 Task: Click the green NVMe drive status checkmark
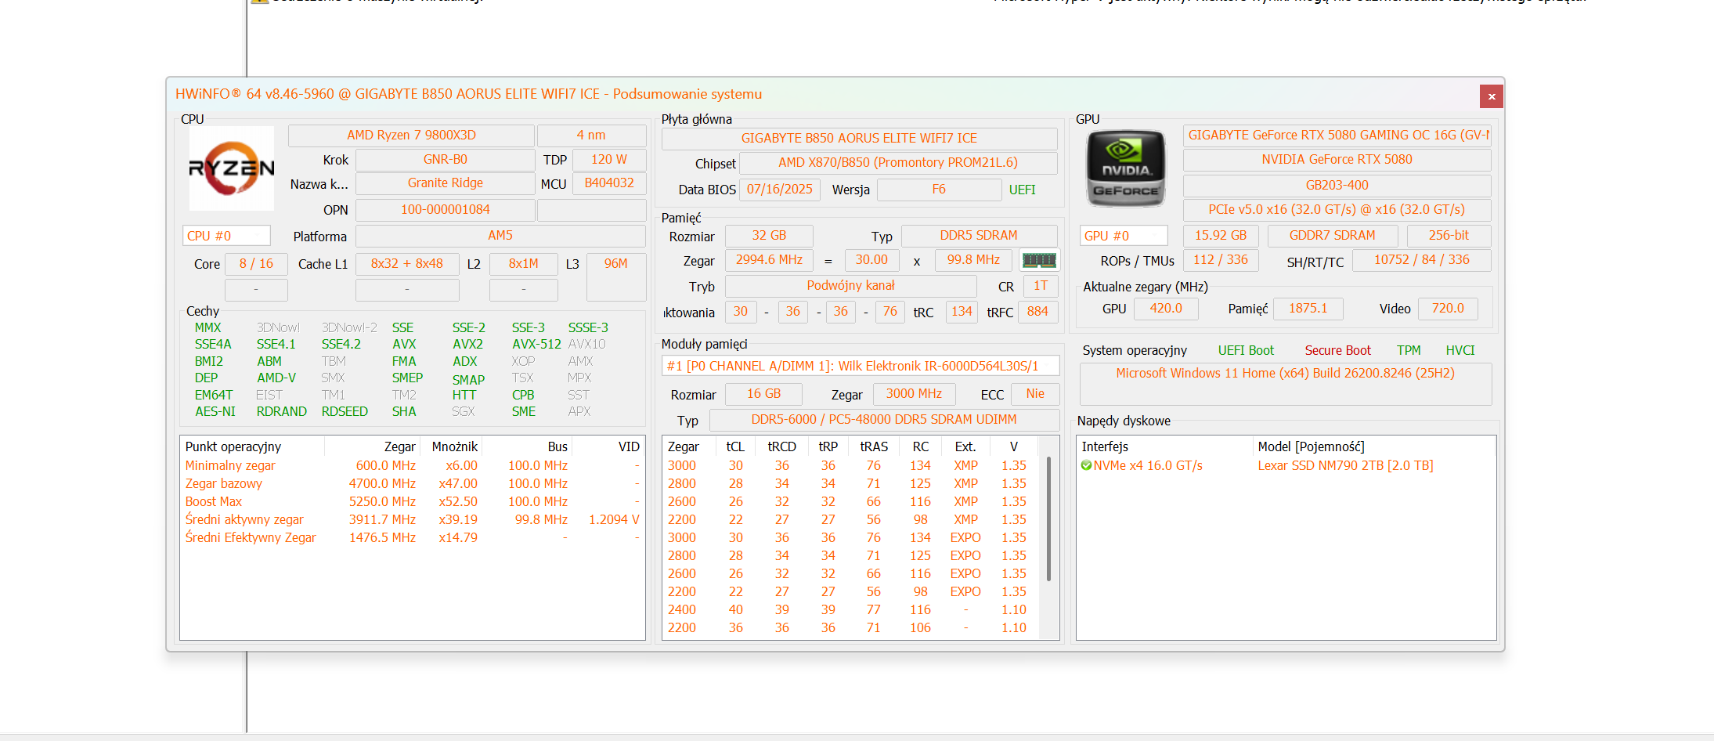pos(1086,466)
